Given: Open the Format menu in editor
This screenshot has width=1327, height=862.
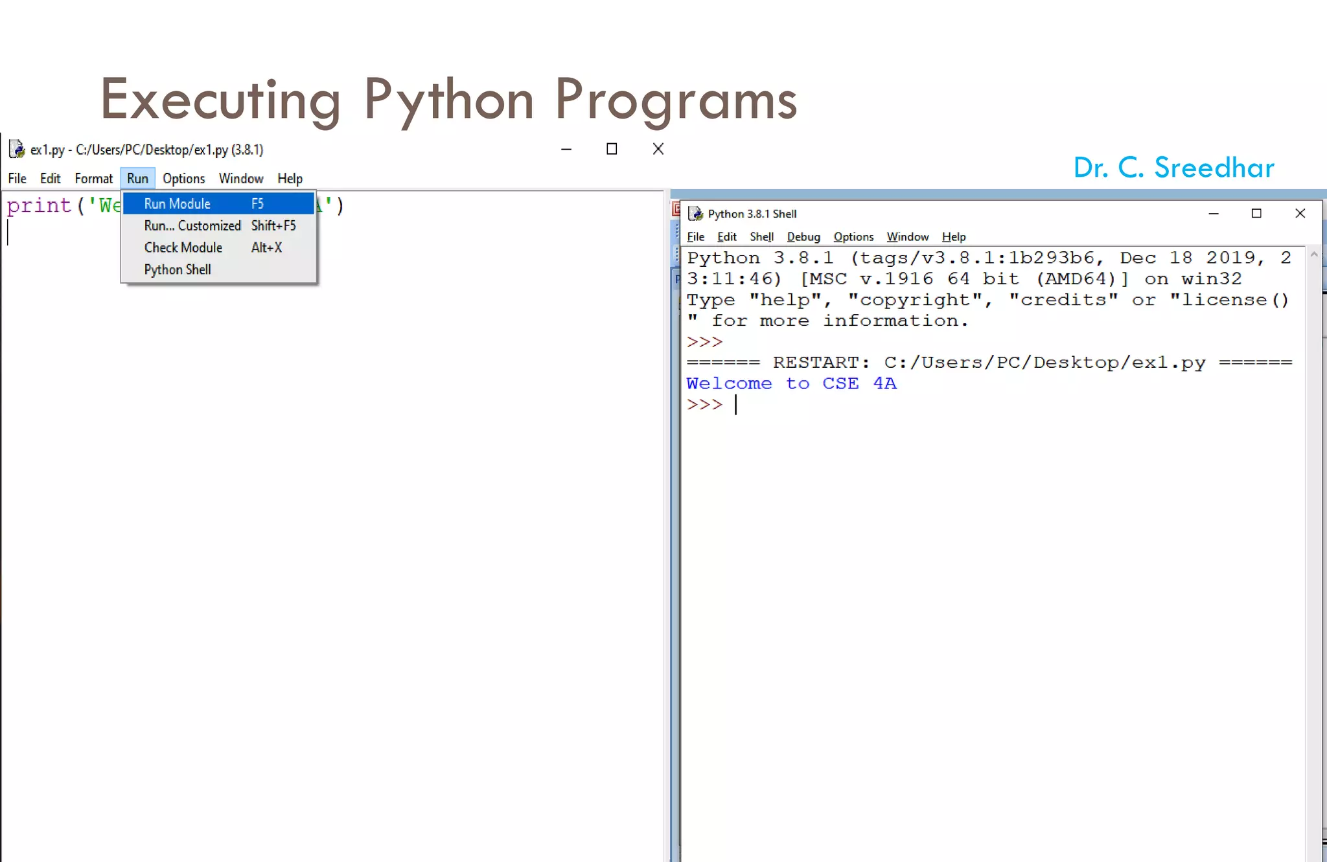Looking at the screenshot, I should 93,179.
